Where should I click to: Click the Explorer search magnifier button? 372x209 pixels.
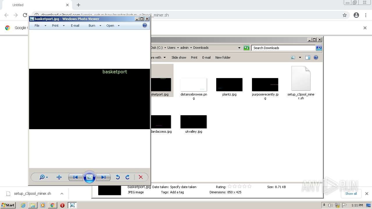[319, 48]
